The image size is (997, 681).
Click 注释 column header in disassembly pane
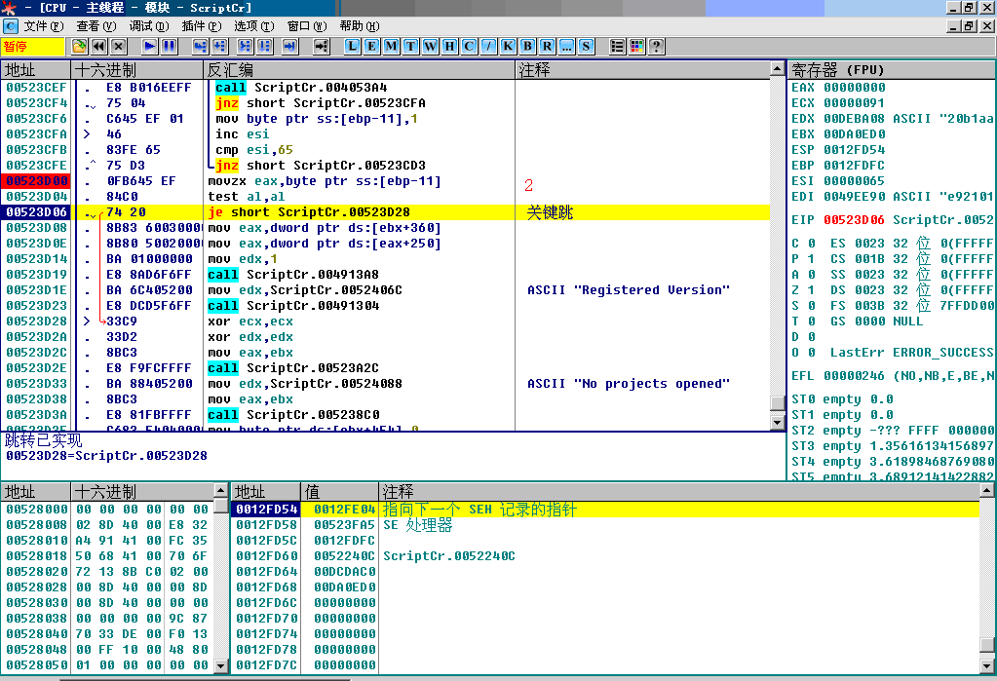642,70
